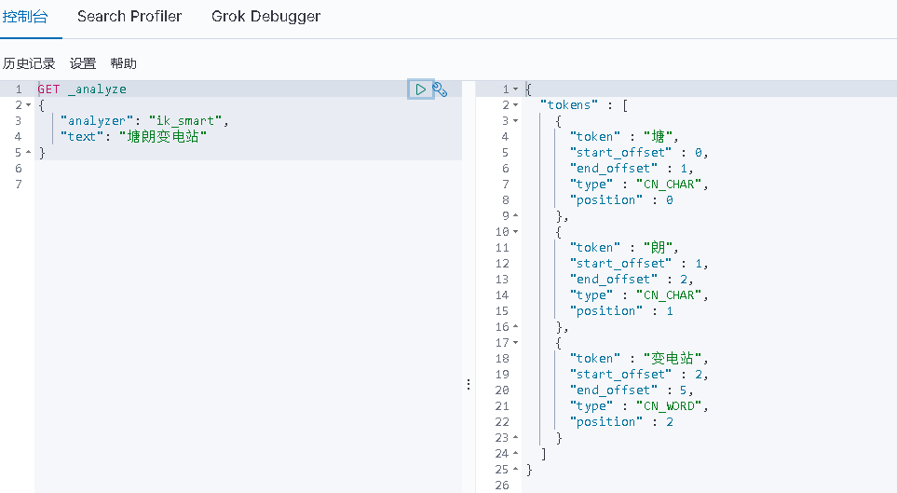Open the Grok Debugger tab

266,17
